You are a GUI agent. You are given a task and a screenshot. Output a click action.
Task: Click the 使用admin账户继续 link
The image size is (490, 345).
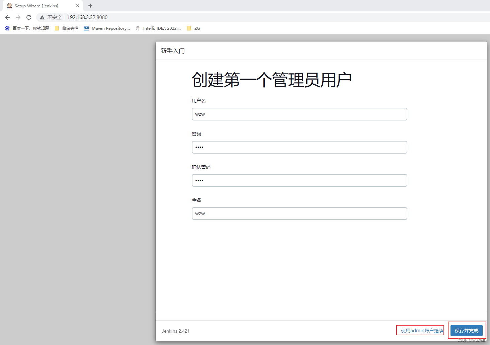422,331
